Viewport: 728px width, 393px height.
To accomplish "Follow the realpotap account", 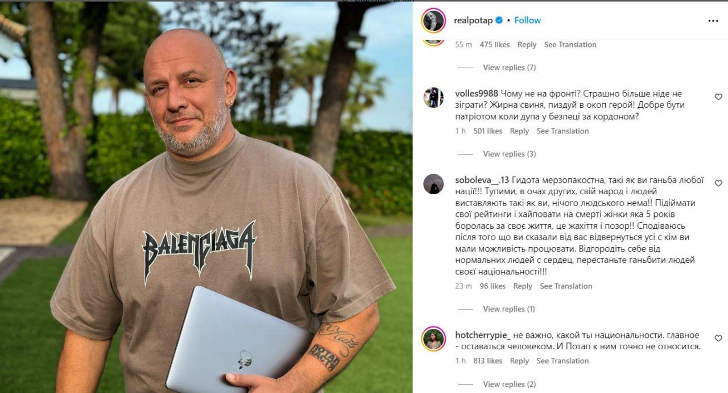I will pyautogui.click(x=527, y=20).
